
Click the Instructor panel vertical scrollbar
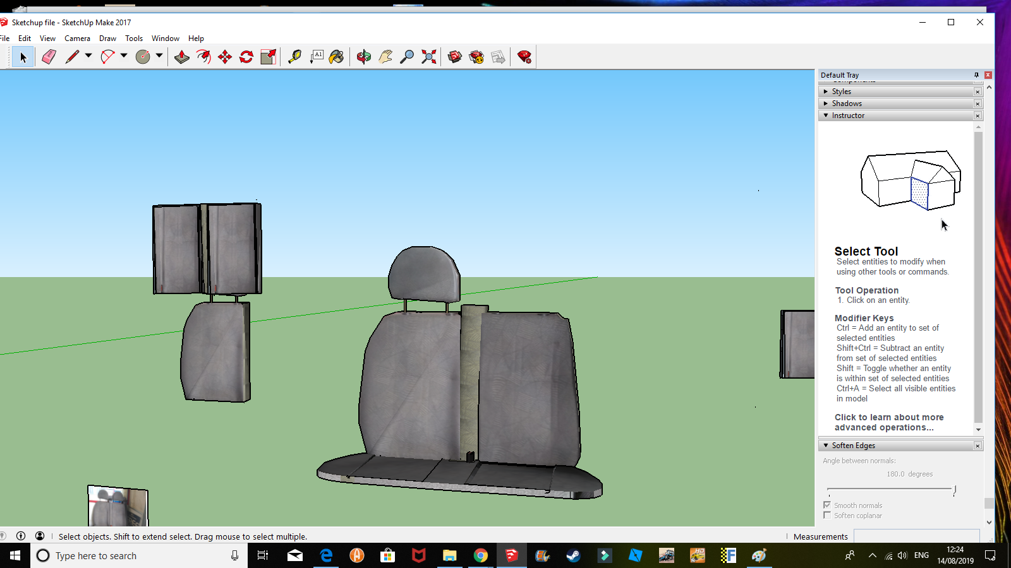click(x=978, y=278)
